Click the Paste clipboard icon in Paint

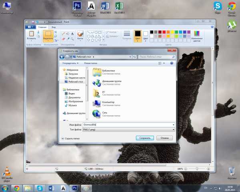coord(31,34)
